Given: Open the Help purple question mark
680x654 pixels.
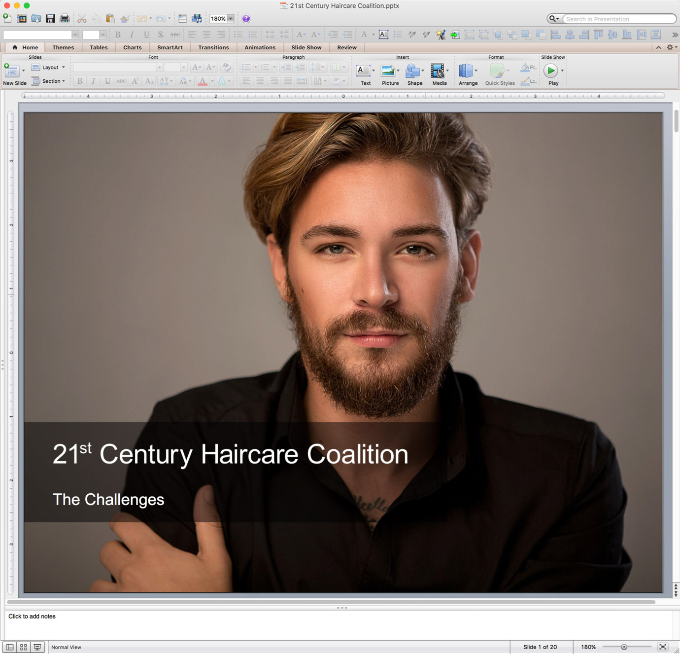Looking at the screenshot, I should tap(246, 19).
